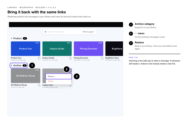Click 'Bring it back with the same links' heading
Screen dimensions: 188x121
[x=37, y=12]
